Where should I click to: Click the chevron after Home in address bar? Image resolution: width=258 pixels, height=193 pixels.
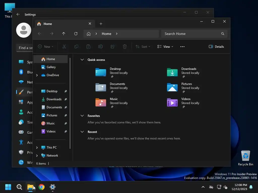point(117,34)
